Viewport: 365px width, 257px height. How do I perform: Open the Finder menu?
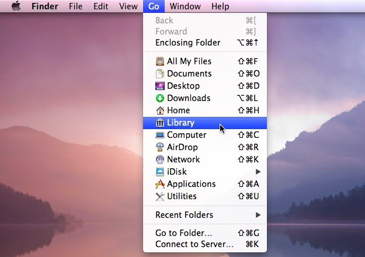point(45,6)
